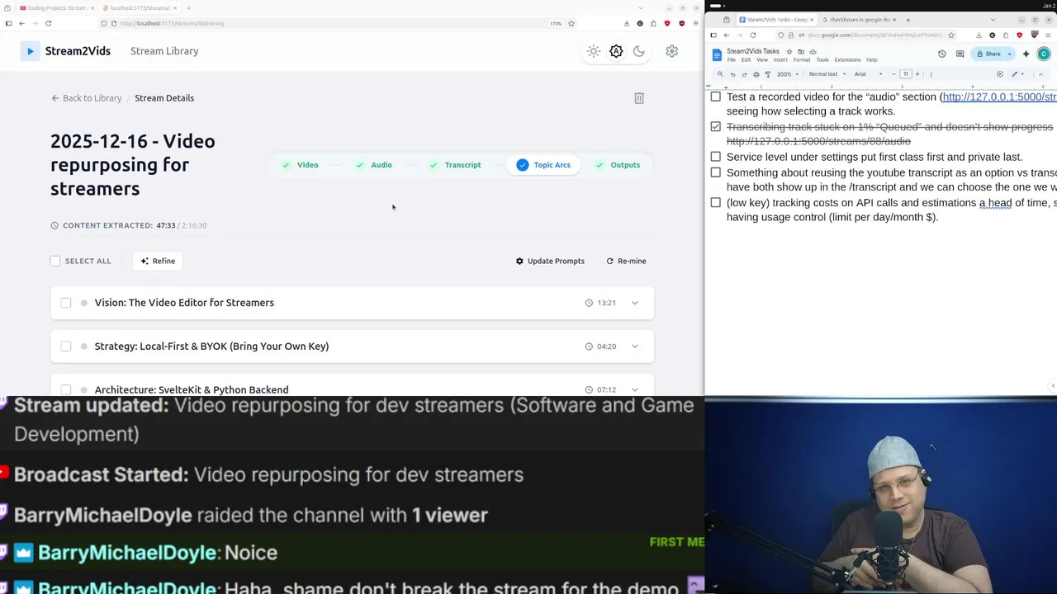Bookmark the localhost page with star

[571, 23]
